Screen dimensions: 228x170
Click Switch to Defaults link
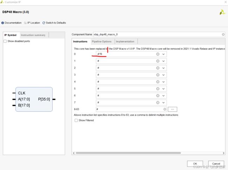pos(56,23)
